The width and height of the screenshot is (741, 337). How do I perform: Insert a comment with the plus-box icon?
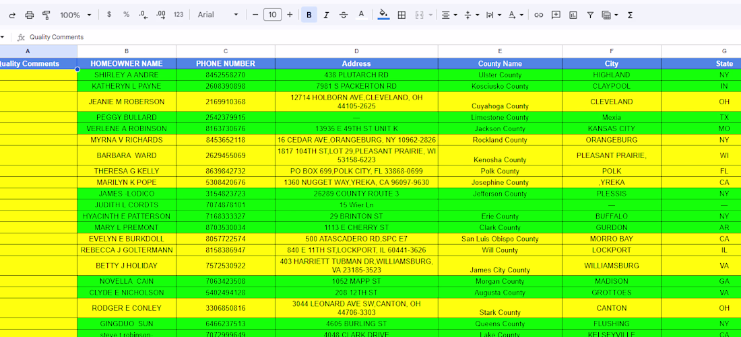556,15
